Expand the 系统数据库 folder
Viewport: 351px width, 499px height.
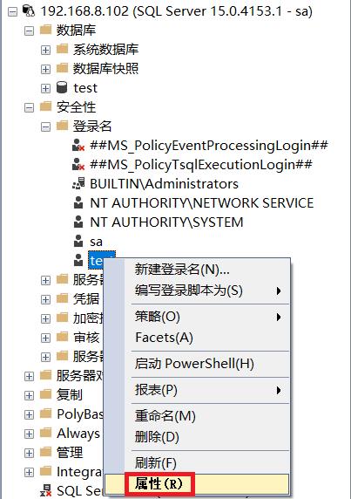pos(45,50)
